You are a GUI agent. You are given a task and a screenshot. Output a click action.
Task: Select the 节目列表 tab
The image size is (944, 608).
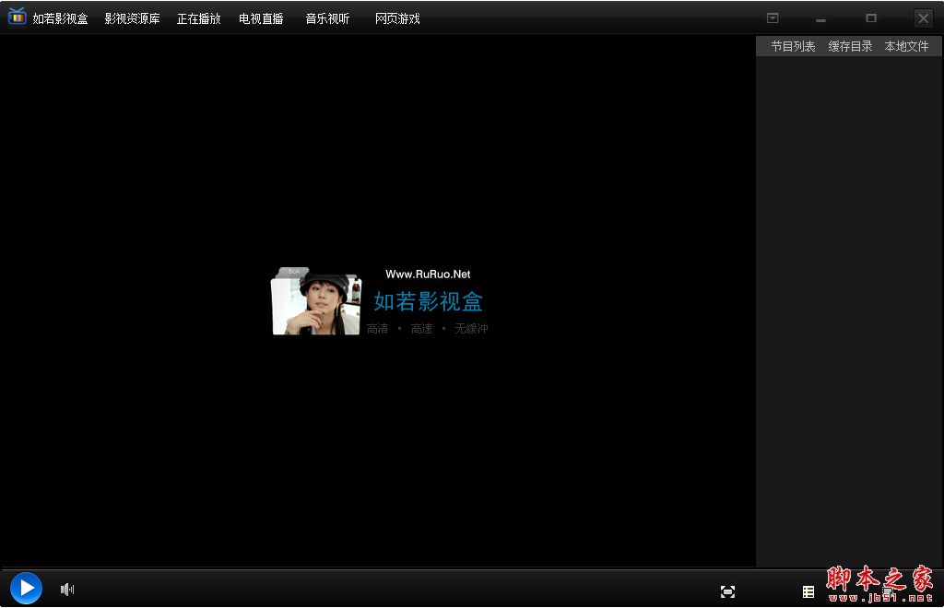coord(793,46)
